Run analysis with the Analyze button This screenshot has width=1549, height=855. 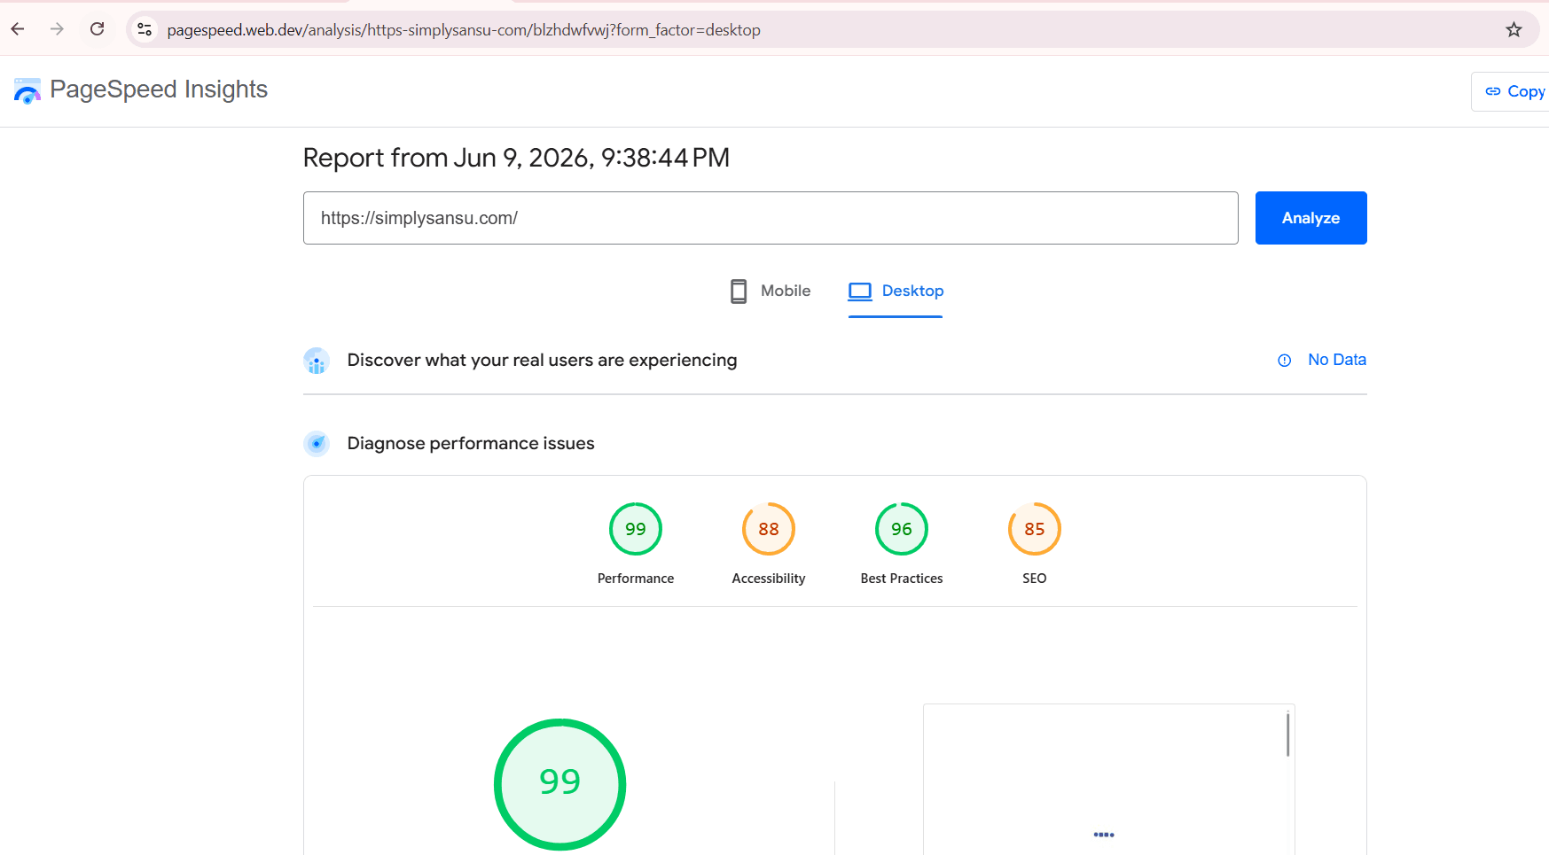[1310, 218]
